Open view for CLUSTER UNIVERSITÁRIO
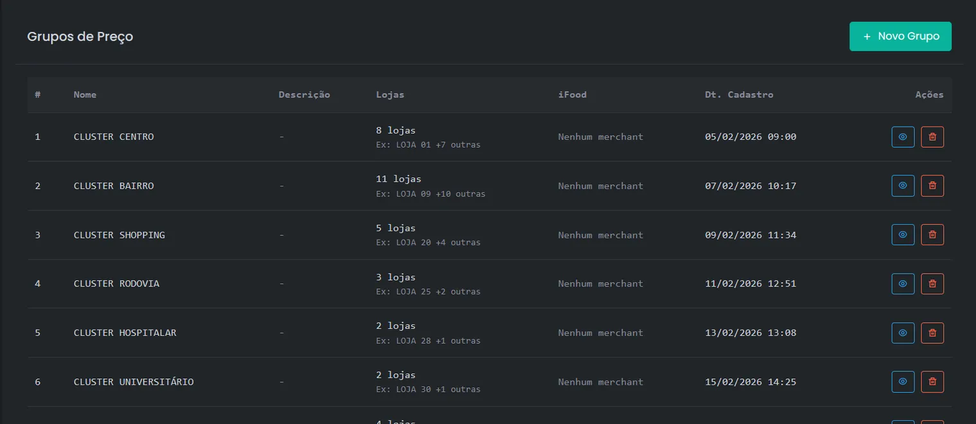The image size is (976, 424). pos(903,382)
